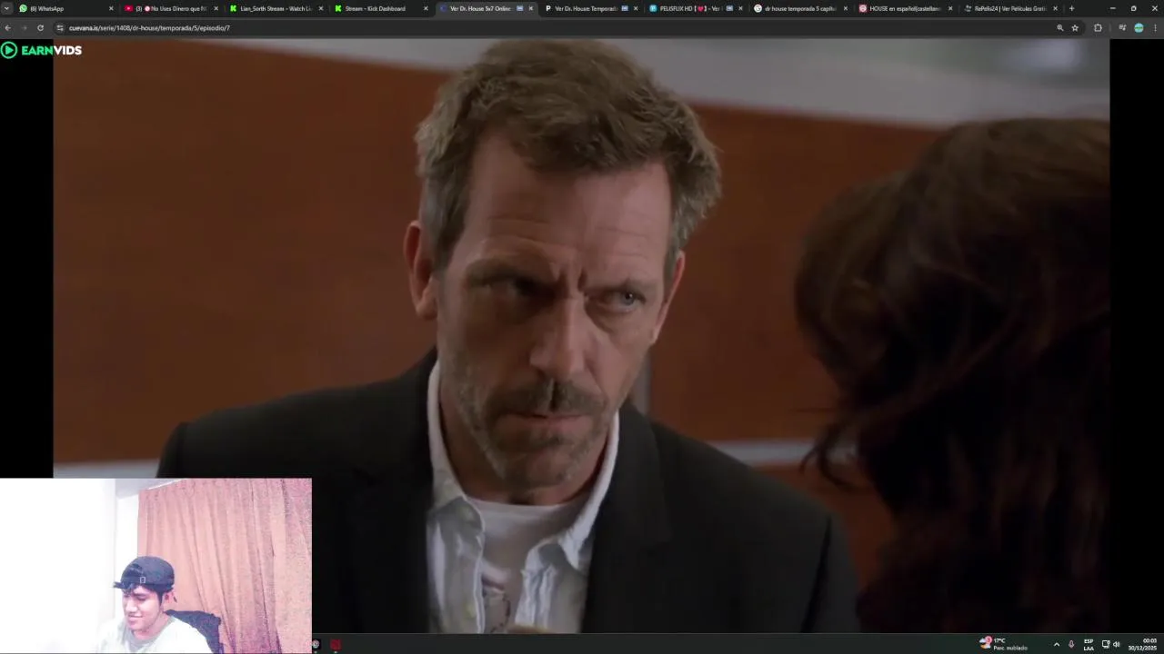Screen dimensions: 1164x654
Task: Click the EarnVids player logo
Action: pos(42,50)
